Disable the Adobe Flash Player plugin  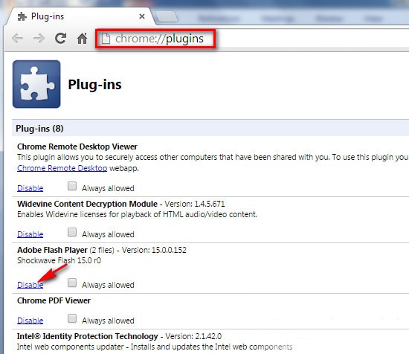tap(30, 285)
